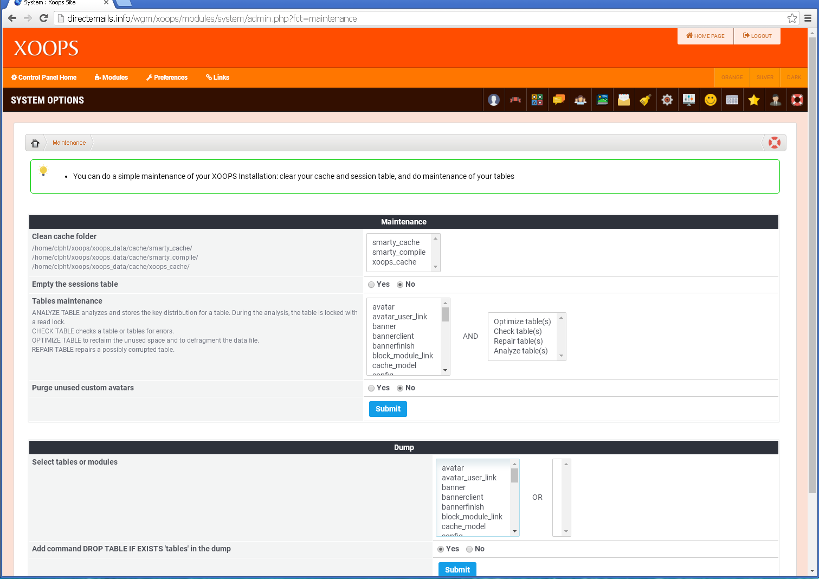Select Optimize table(s) operation
Image resolution: width=819 pixels, height=579 pixels.
click(523, 321)
